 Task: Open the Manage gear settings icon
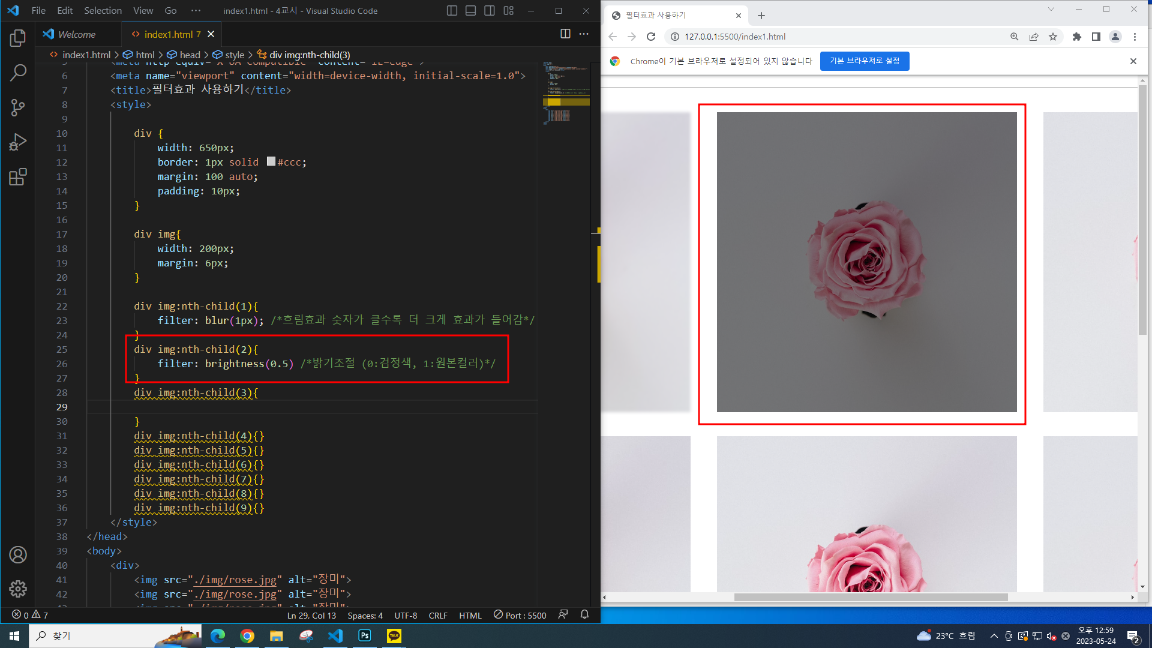[18, 589]
